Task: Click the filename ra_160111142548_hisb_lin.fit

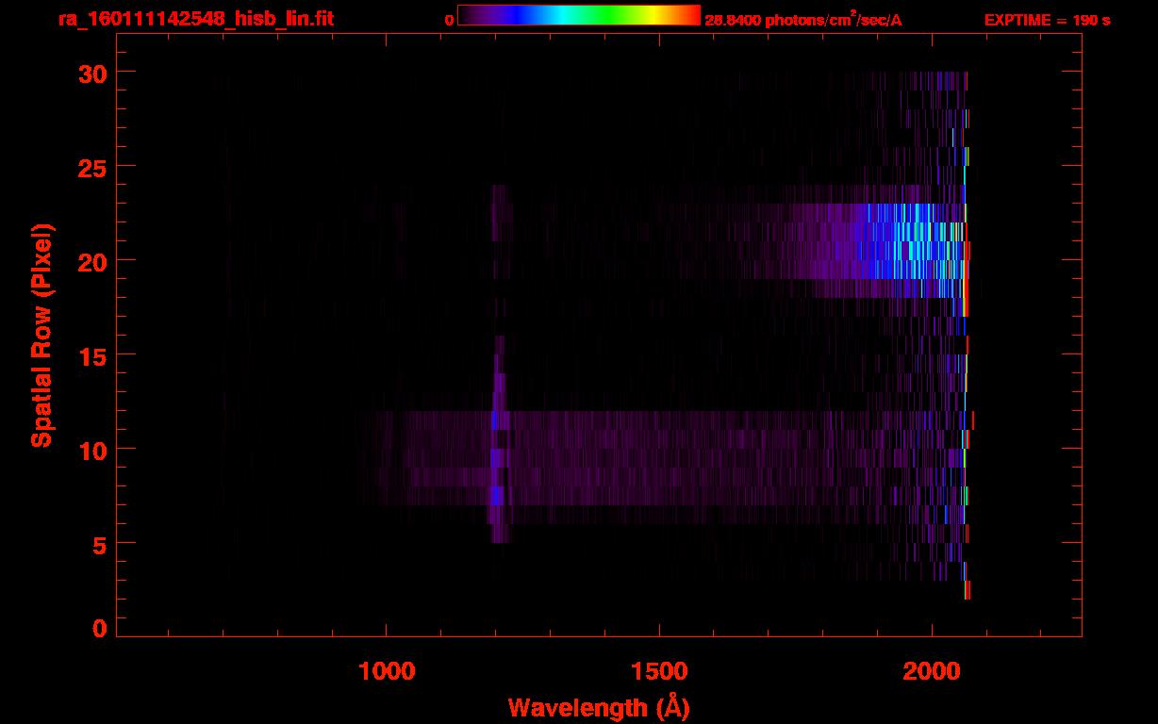Action: [x=195, y=19]
